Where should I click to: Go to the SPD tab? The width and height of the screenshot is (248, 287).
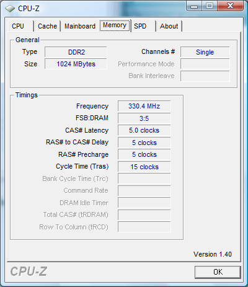tap(143, 26)
